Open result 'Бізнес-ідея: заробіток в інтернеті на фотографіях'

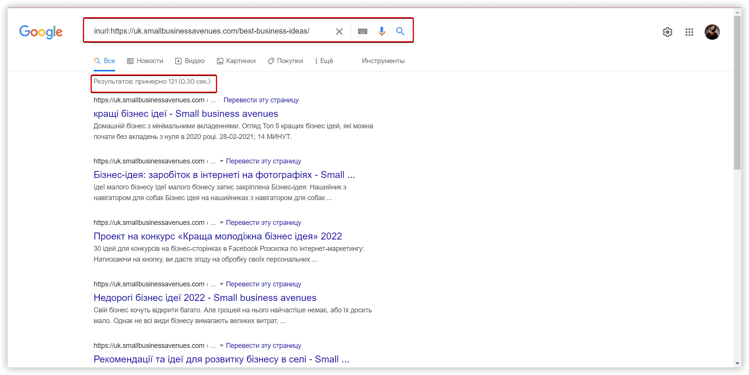point(224,175)
